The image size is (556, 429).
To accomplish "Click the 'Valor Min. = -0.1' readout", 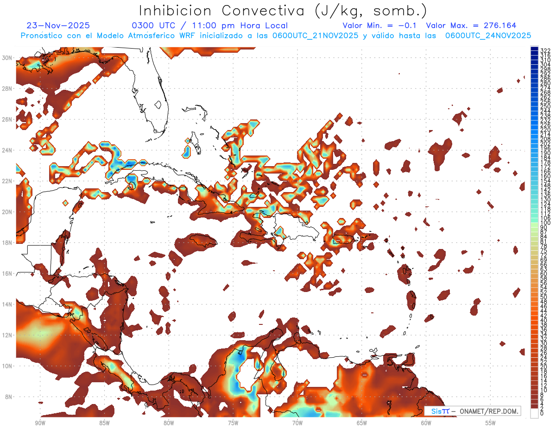I will pos(379,25).
